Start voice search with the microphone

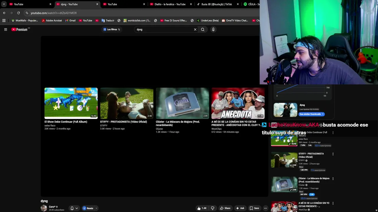[213, 29]
